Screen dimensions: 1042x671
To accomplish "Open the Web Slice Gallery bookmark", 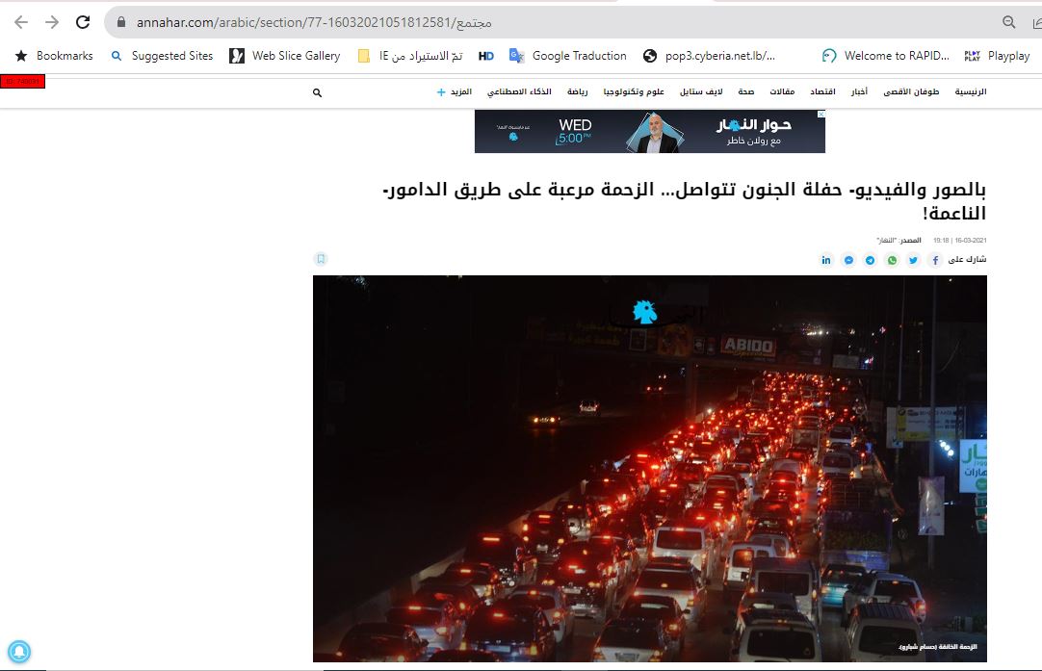I will click(284, 56).
